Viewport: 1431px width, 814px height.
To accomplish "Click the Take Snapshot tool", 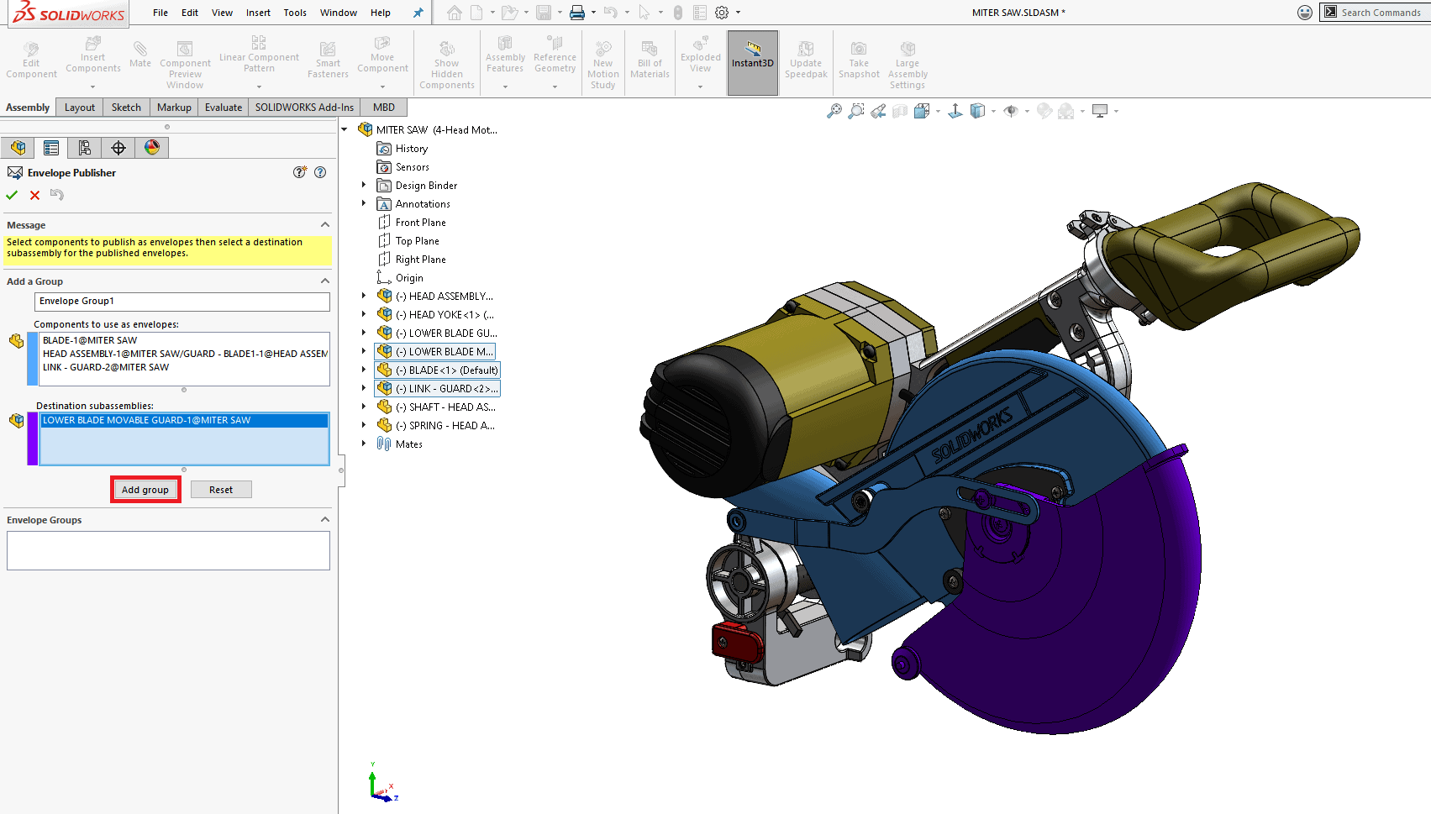I will [x=859, y=61].
